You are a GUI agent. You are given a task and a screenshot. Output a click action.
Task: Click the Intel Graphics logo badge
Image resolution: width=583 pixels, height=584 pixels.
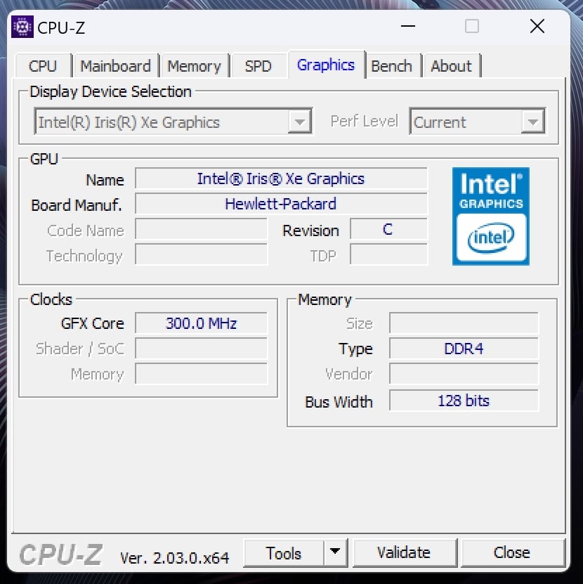pos(490,216)
